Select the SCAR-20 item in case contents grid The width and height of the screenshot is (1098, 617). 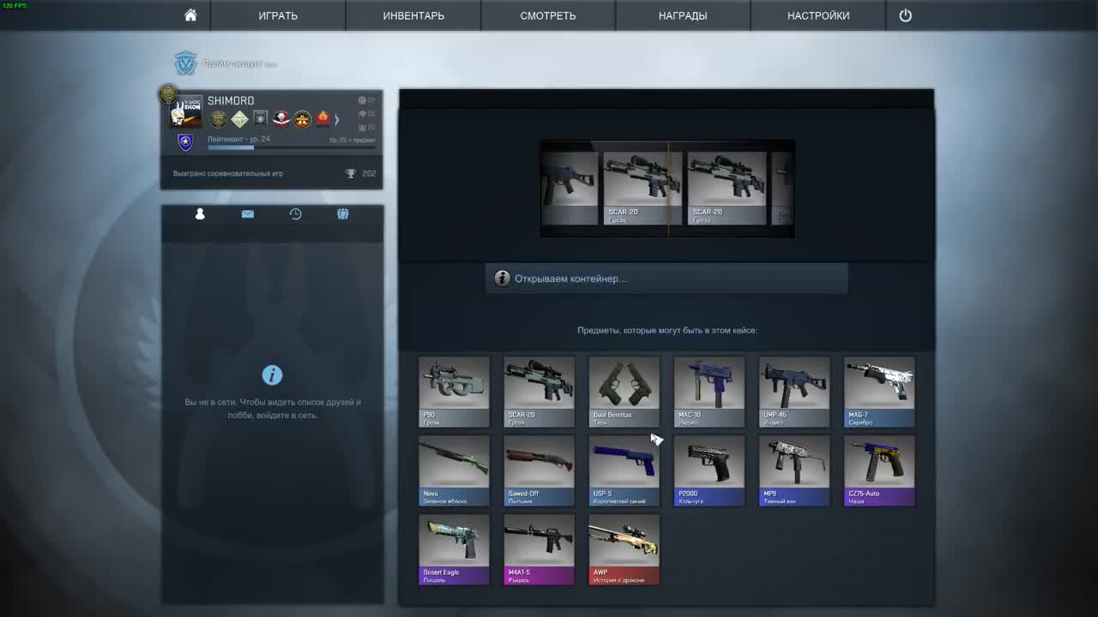point(539,392)
